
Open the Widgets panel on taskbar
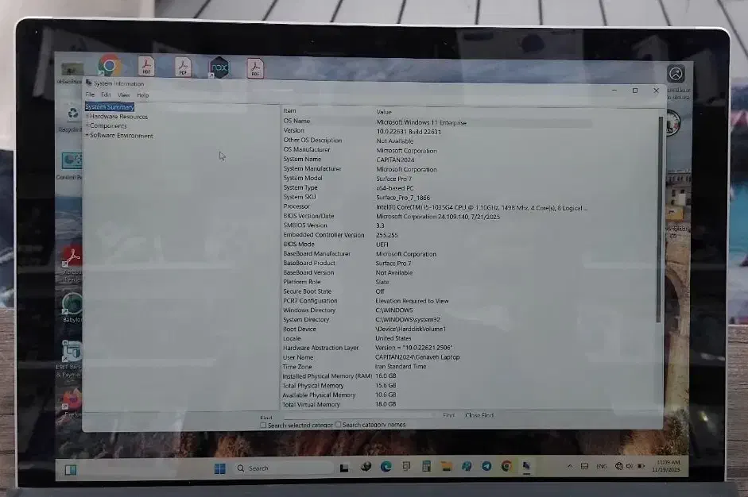coord(71,470)
